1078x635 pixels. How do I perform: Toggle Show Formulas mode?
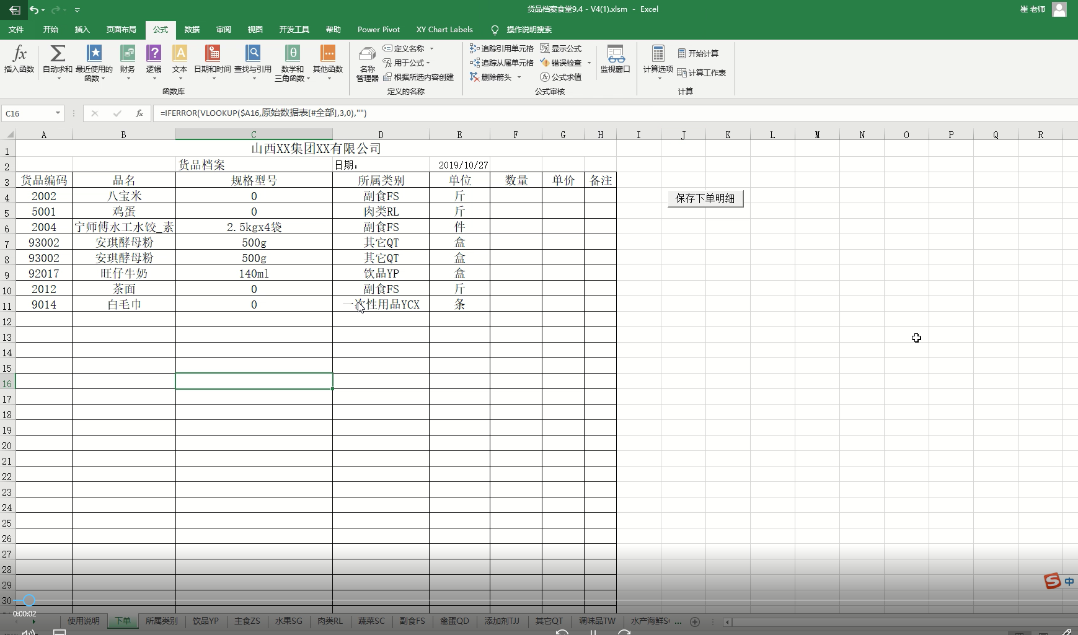coord(560,48)
